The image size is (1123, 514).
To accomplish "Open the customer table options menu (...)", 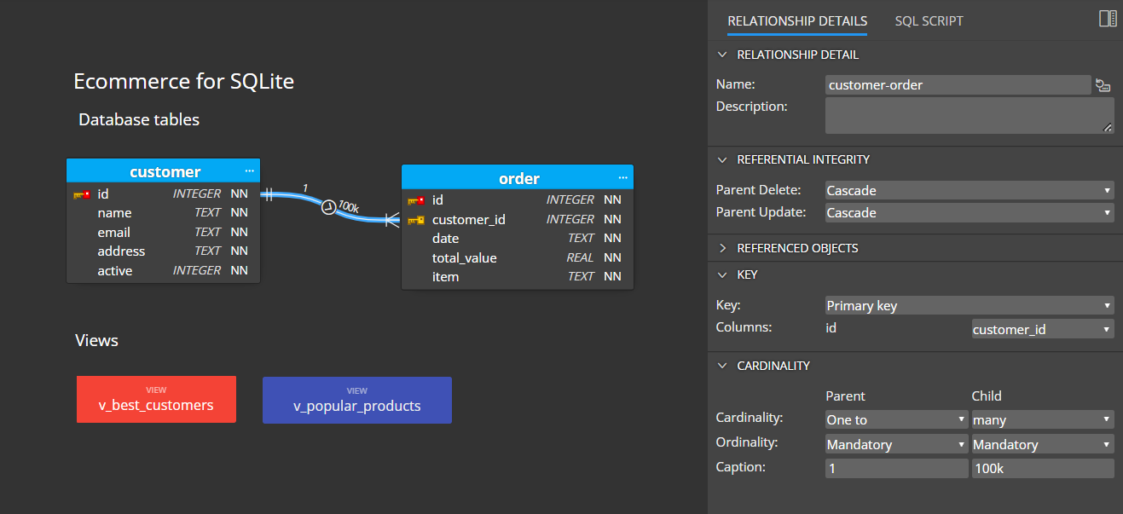I will click(x=249, y=171).
